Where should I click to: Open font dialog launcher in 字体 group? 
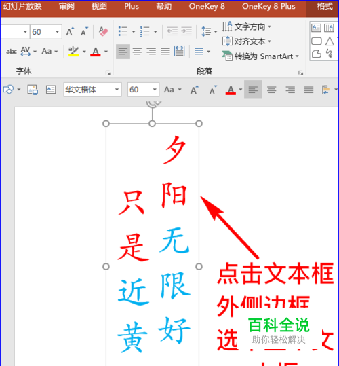(108, 73)
